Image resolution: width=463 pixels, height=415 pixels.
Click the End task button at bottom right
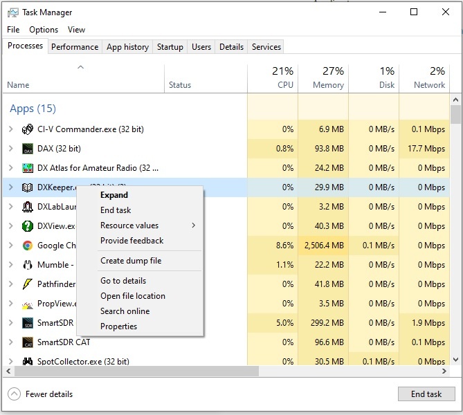tap(426, 394)
